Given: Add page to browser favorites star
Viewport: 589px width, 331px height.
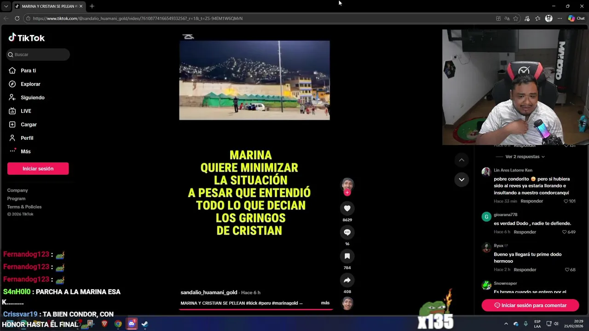Looking at the screenshot, I should pyautogui.click(x=516, y=18).
